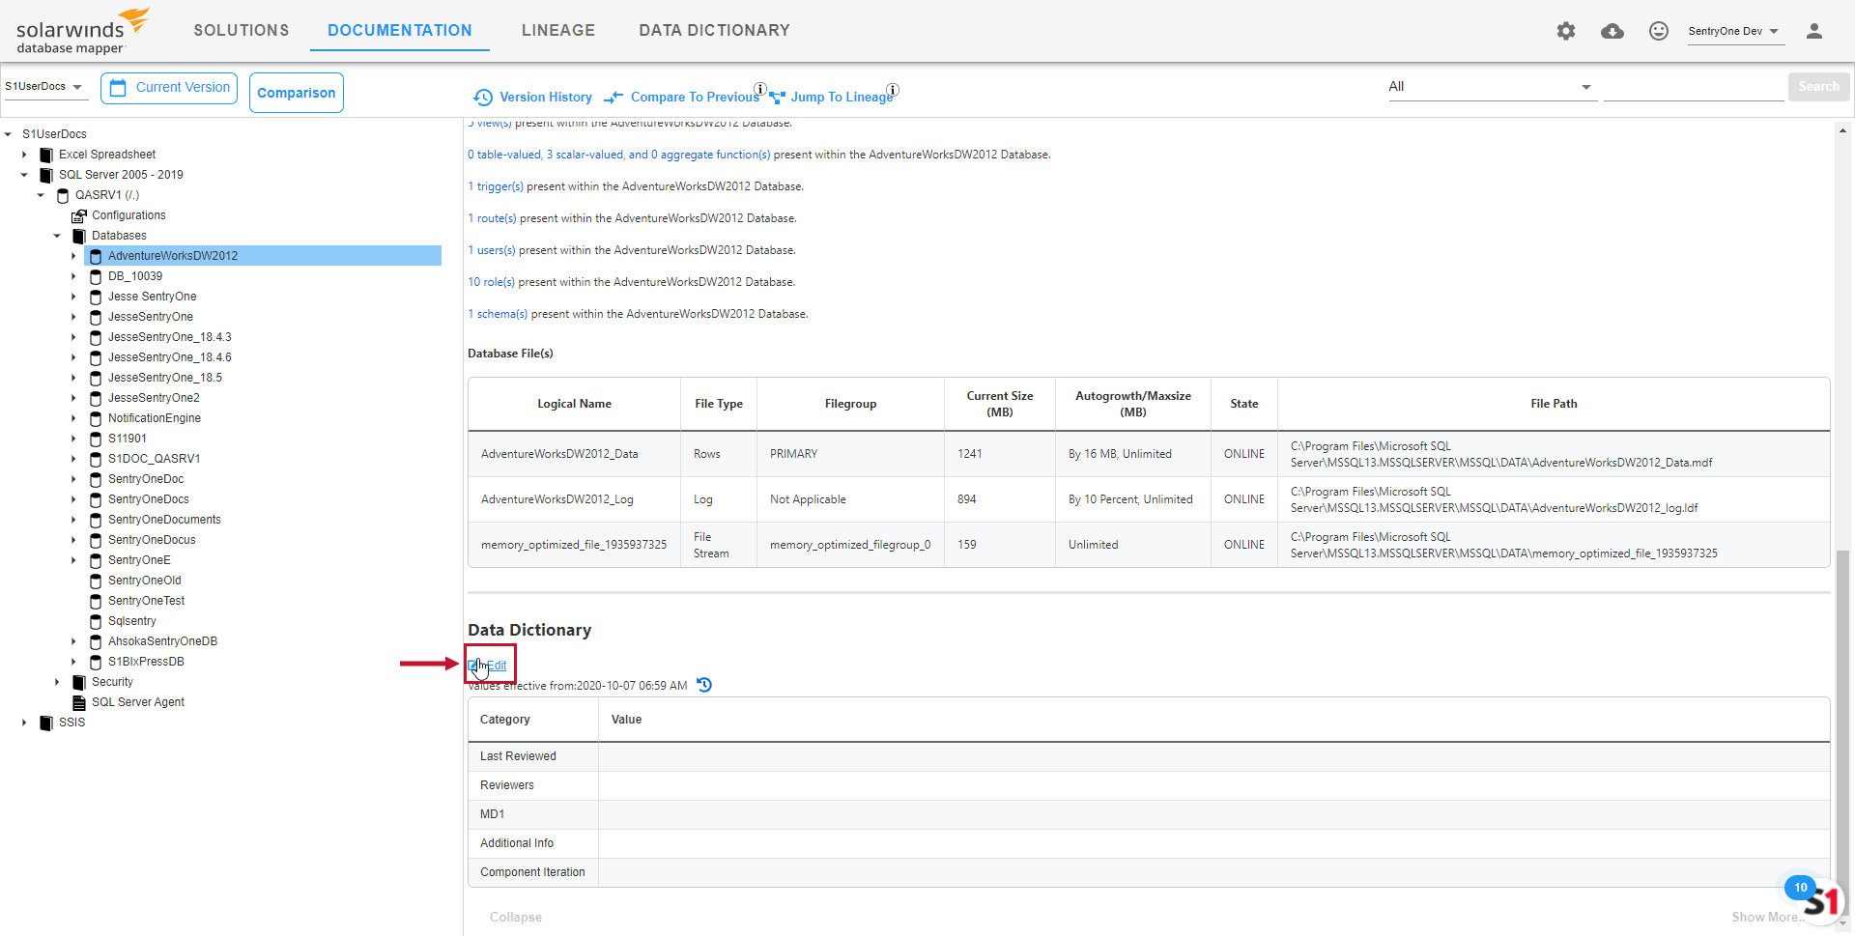Click into the search text field
Image resolution: width=1855 pixels, height=936 pixels.
click(x=1694, y=87)
